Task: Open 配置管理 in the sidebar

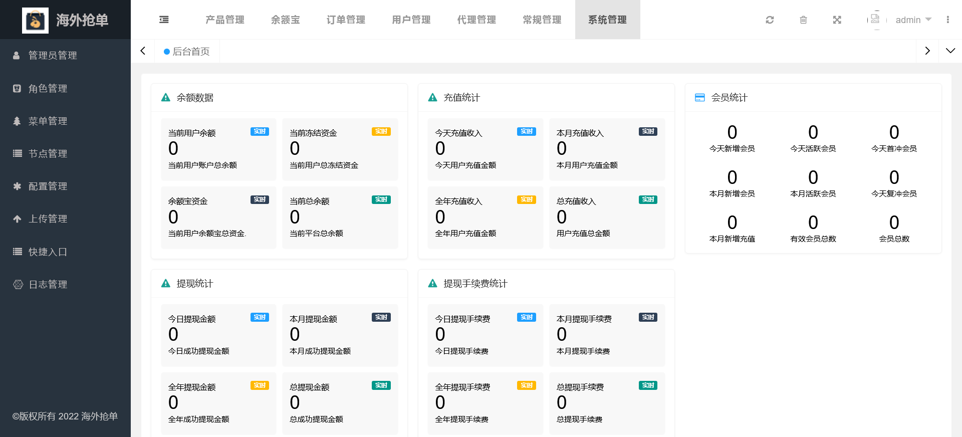Action: (48, 186)
